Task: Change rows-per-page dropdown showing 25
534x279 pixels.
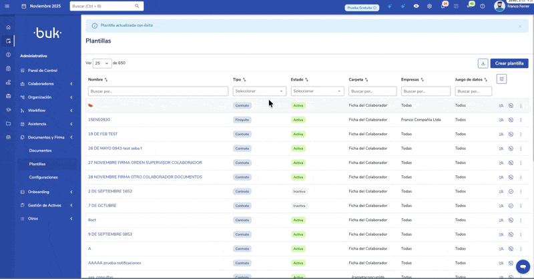Action: (x=101, y=63)
